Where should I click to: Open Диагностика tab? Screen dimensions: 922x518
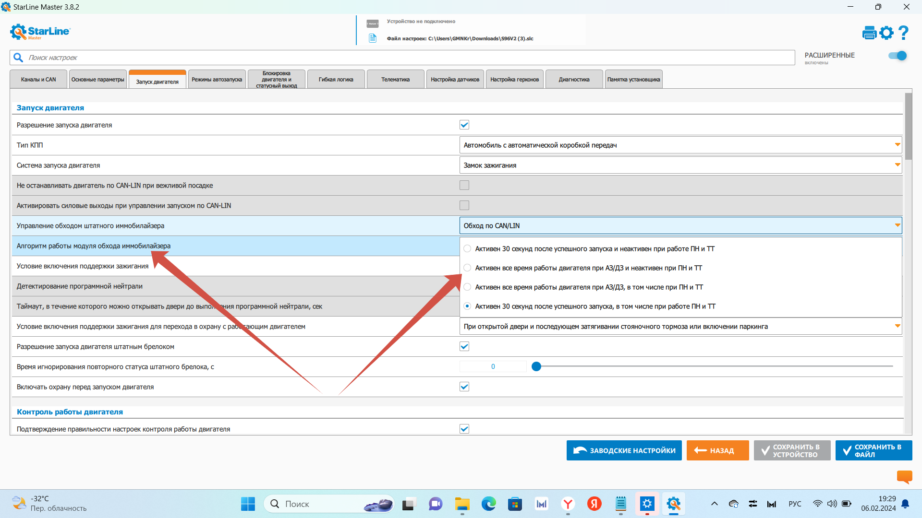574,80
